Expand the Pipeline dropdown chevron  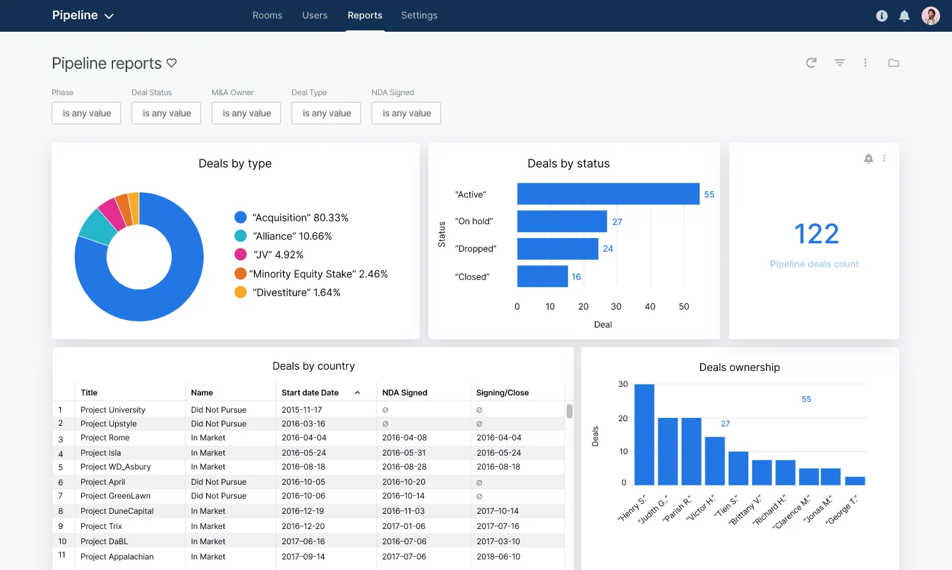pyautogui.click(x=109, y=16)
